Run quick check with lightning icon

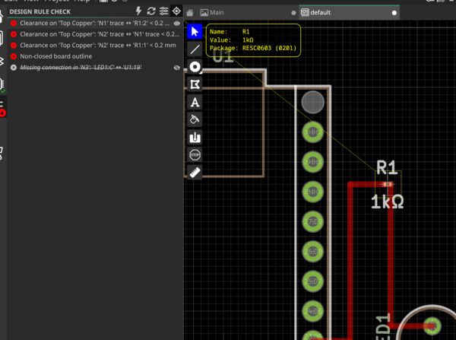coord(138,11)
